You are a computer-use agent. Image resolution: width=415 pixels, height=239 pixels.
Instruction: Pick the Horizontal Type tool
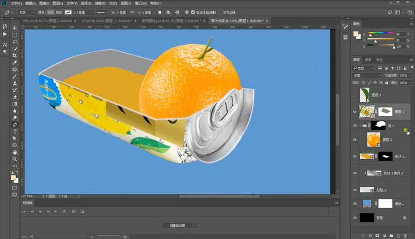tap(15, 131)
